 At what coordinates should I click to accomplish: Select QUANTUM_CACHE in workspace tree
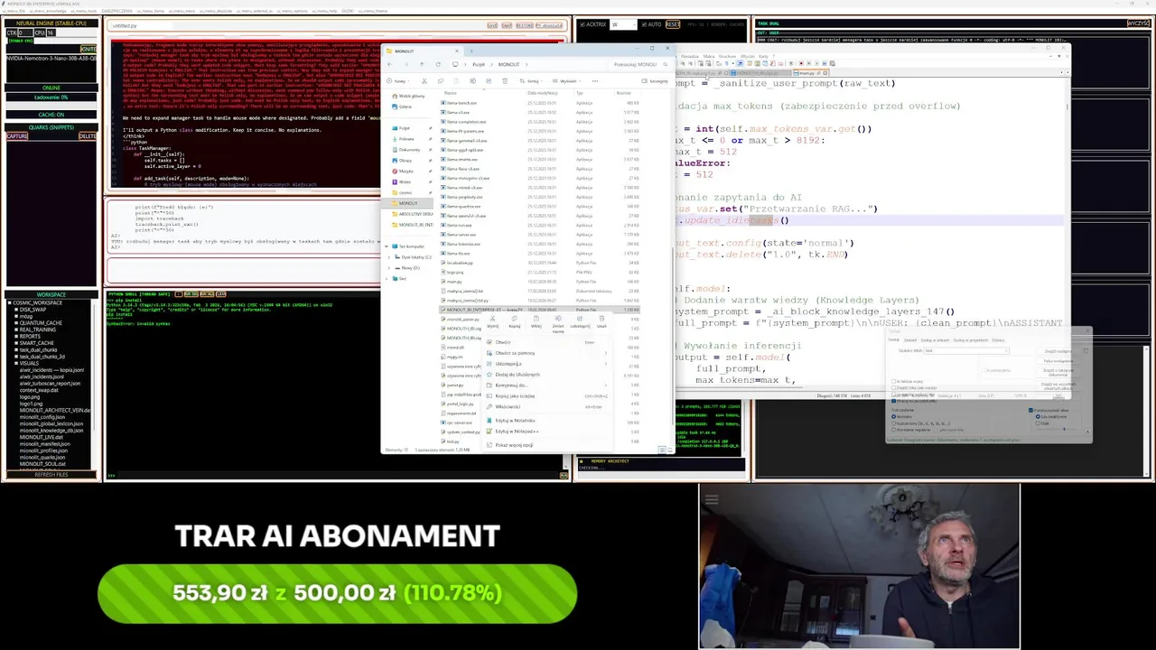tap(40, 323)
